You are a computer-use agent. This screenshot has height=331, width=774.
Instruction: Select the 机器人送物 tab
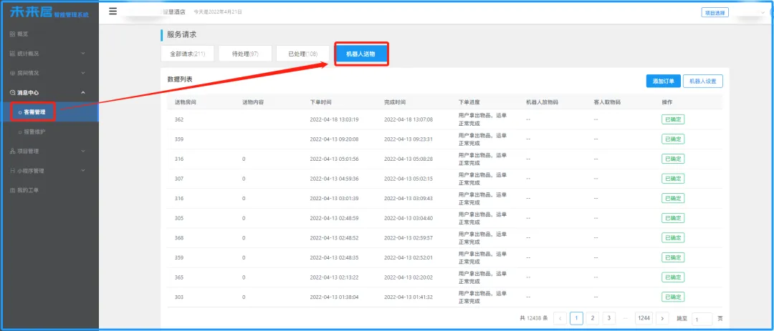coord(362,54)
